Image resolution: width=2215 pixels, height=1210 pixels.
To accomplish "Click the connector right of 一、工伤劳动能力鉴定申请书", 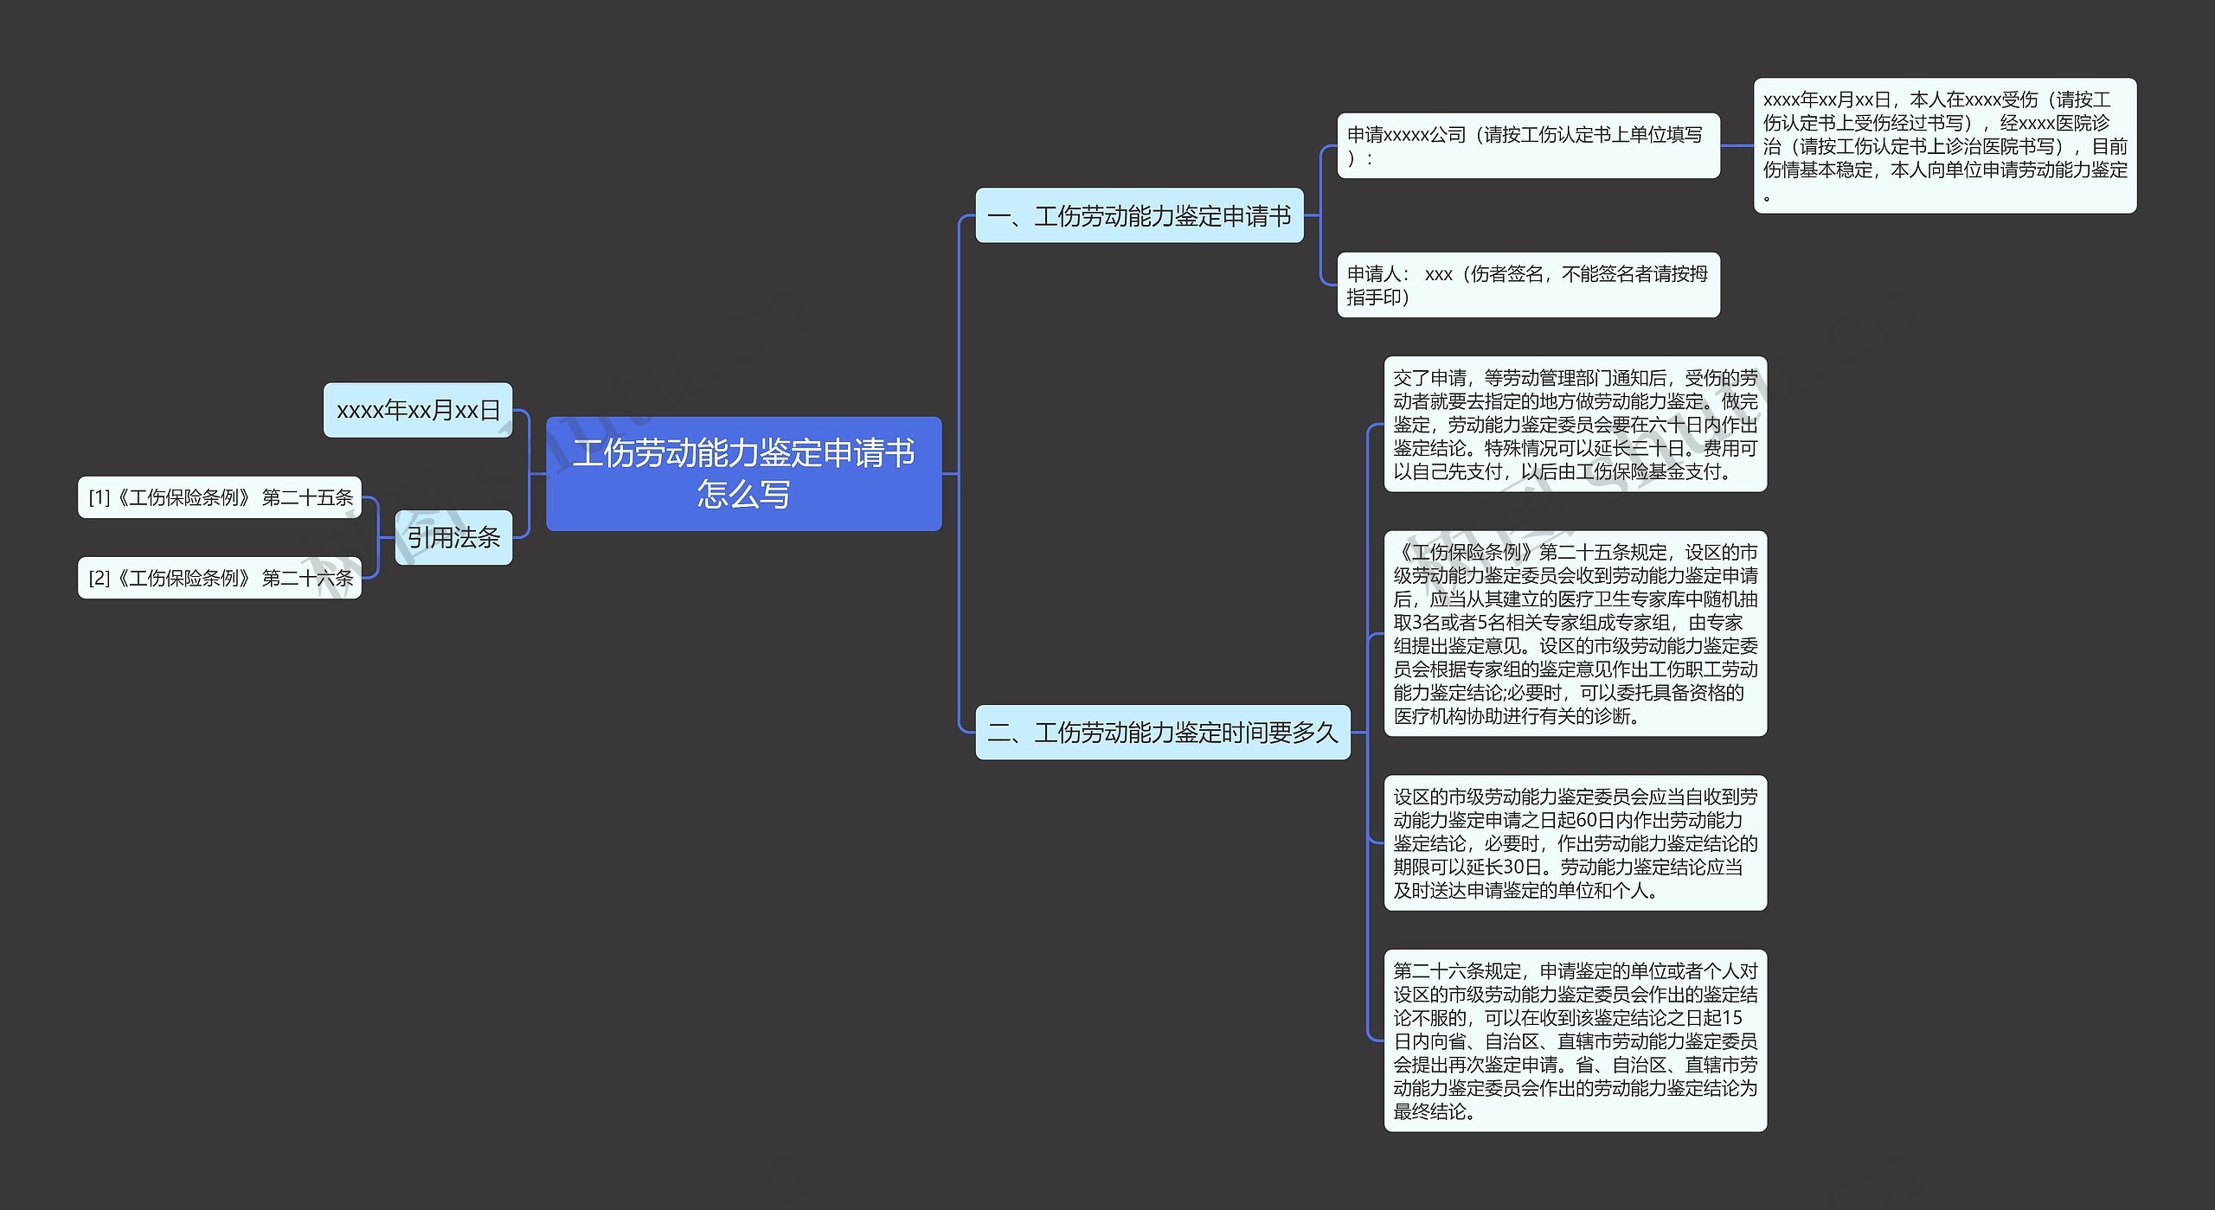I will pos(1313,215).
